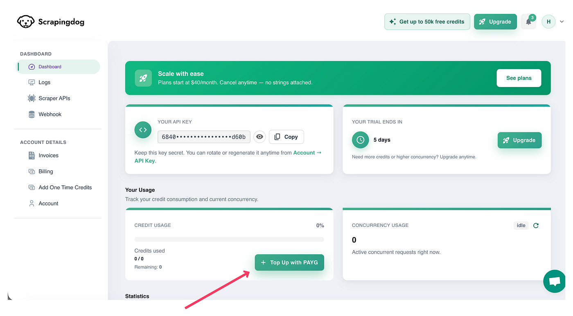The image size is (573, 316).
Task: Click the Logs monitor icon
Action: click(32, 82)
